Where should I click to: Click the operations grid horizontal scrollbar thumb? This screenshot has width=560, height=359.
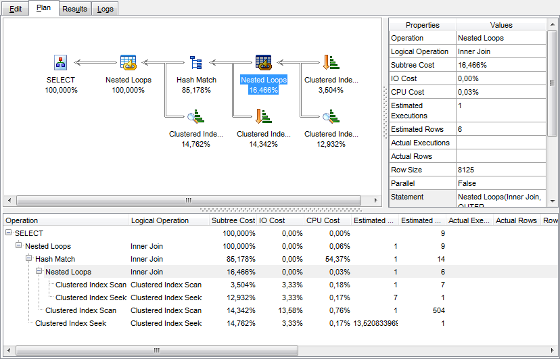tap(157, 350)
